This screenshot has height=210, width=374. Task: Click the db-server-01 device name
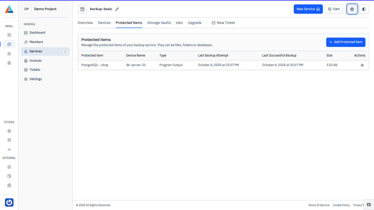tap(136, 65)
